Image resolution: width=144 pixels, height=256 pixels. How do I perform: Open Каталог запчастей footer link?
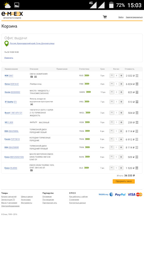[x=9, y=197]
